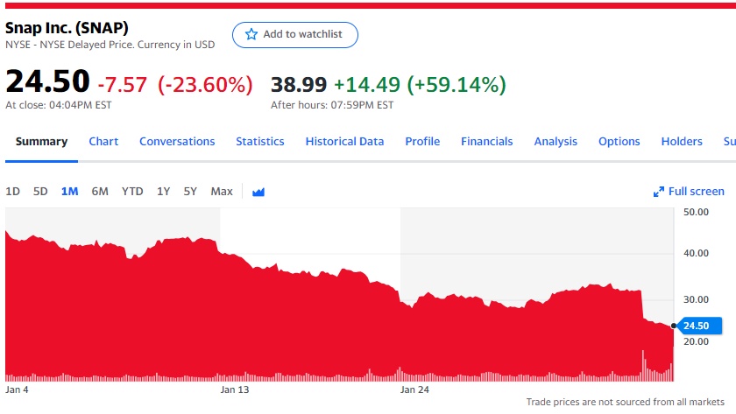
Task: Click the -7.57 (-23.60%) change text
Action: coord(175,85)
